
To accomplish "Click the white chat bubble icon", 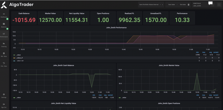I will click(x=210, y=3).
